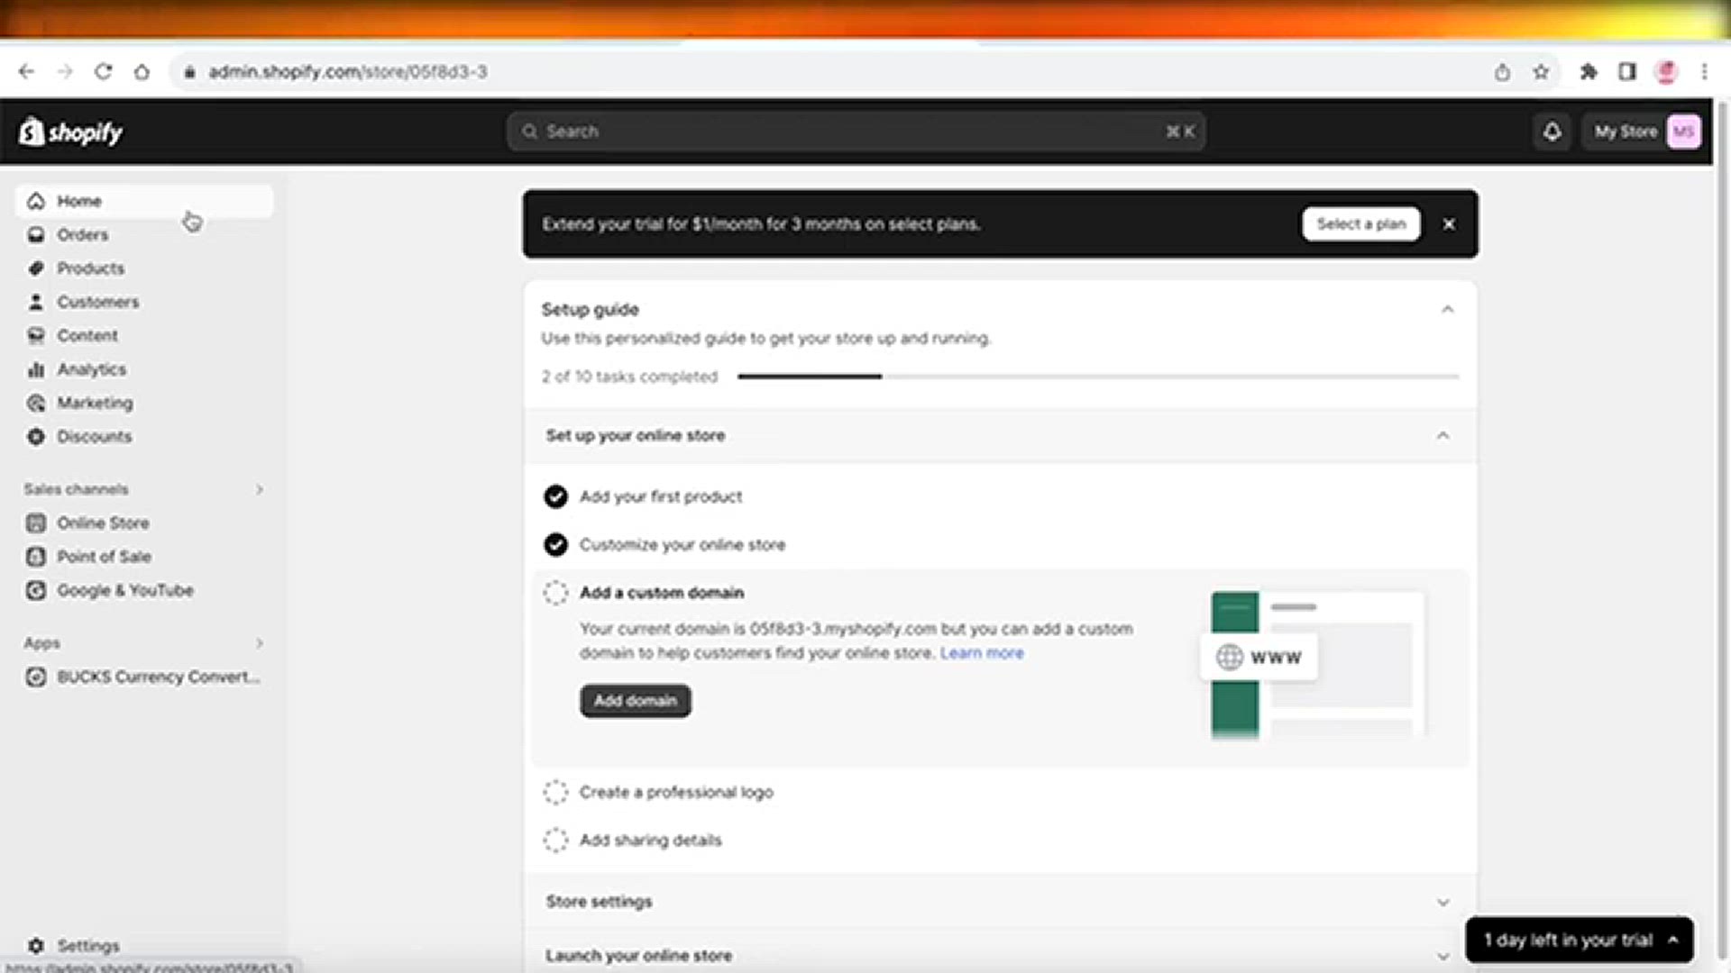This screenshot has height=973, width=1731.
Task: Click the Content icon in the sidebar
Action: click(x=36, y=335)
